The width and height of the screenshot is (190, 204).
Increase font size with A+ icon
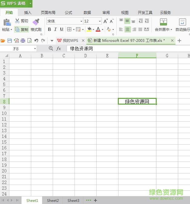[x=105, y=21]
